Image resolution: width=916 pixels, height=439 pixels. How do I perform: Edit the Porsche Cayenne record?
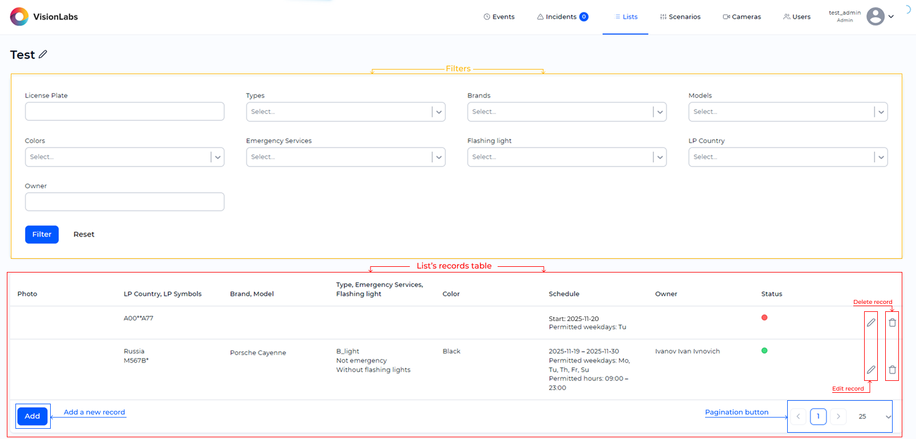pos(871,370)
